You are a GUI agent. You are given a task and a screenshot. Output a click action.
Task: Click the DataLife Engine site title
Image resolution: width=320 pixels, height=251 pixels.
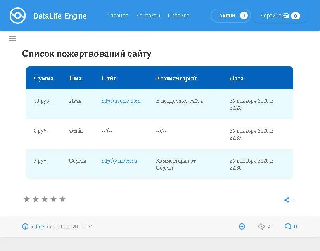coord(60,16)
